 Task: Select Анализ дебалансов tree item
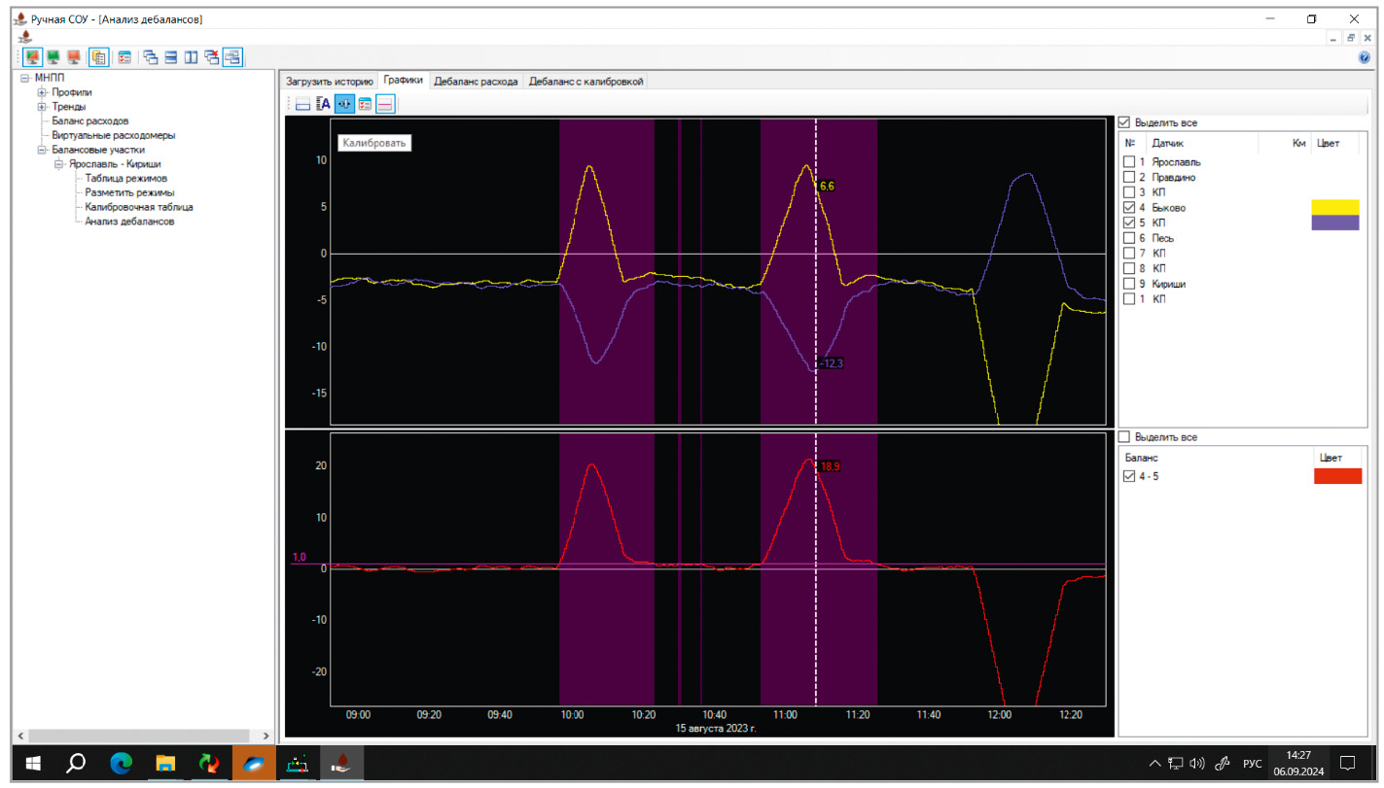pyautogui.click(x=129, y=222)
